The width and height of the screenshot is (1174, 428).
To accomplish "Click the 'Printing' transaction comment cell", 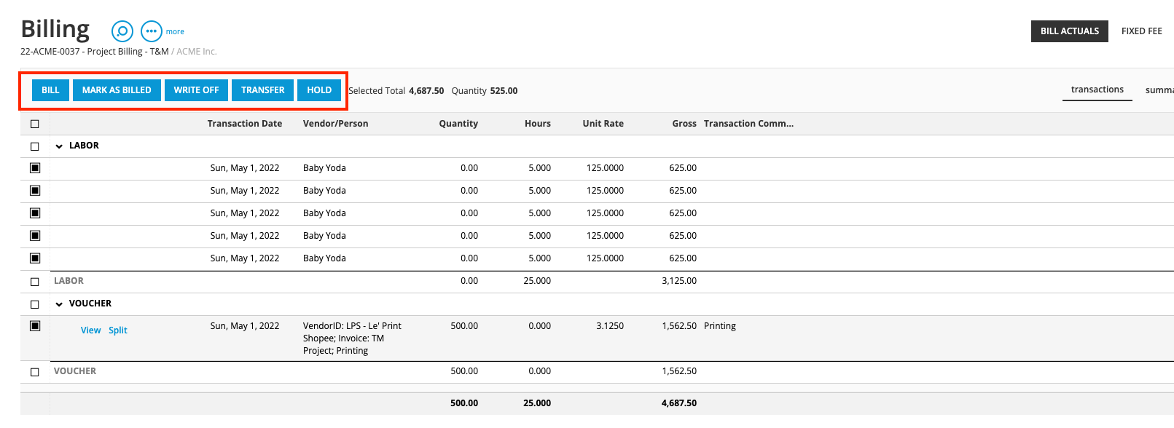I will click(720, 326).
